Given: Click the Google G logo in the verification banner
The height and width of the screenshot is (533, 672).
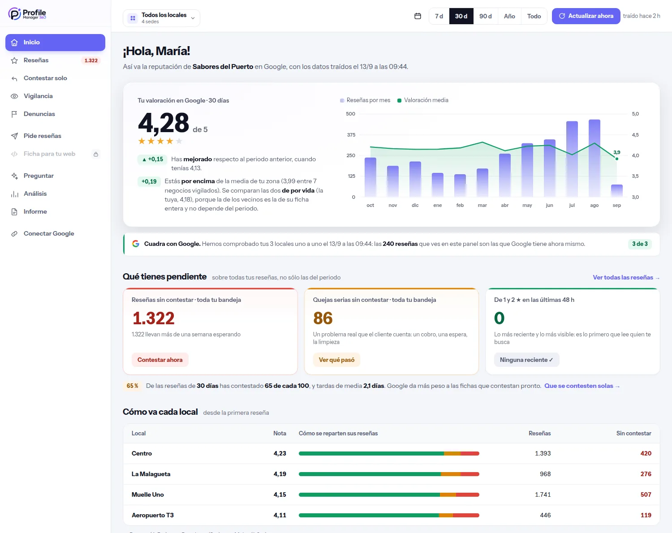Looking at the screenshot, I should coord(136,244).
